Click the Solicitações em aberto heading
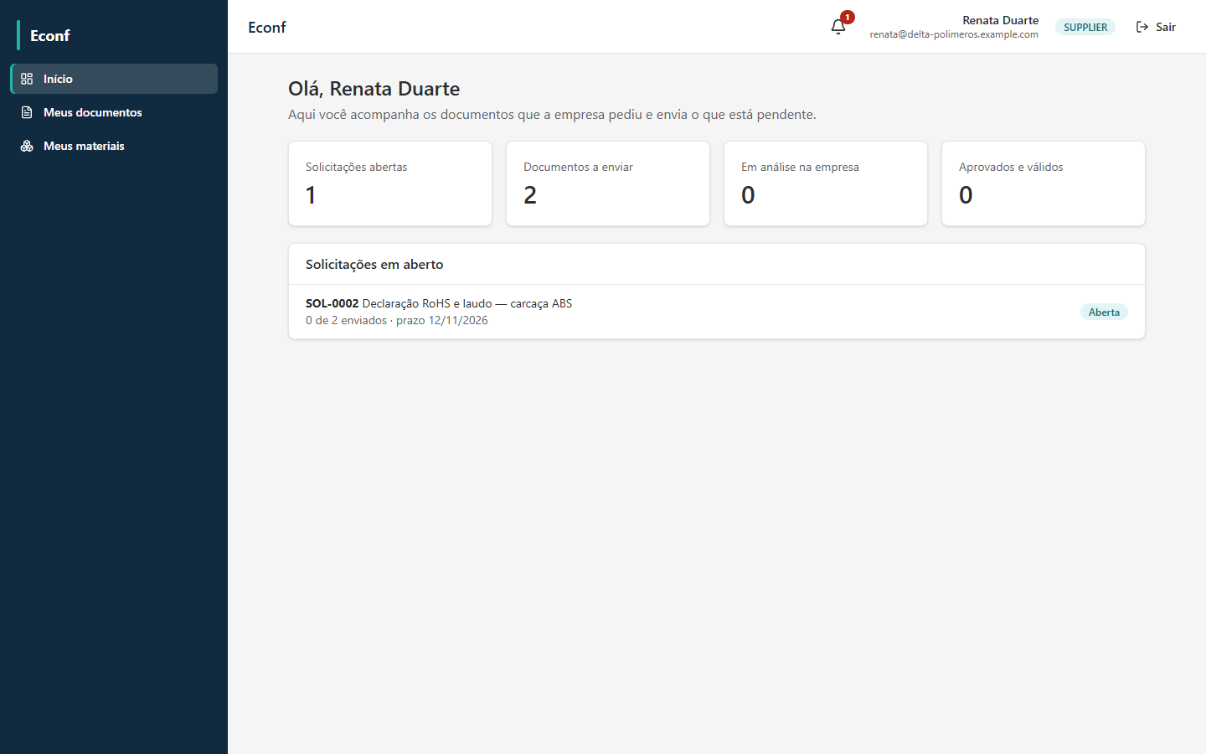This screenshot has width=1206, height=754. [374, 264]
